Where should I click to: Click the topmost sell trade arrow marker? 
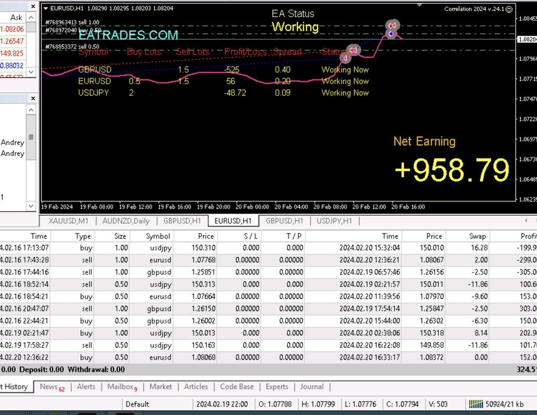pos(392,25)
